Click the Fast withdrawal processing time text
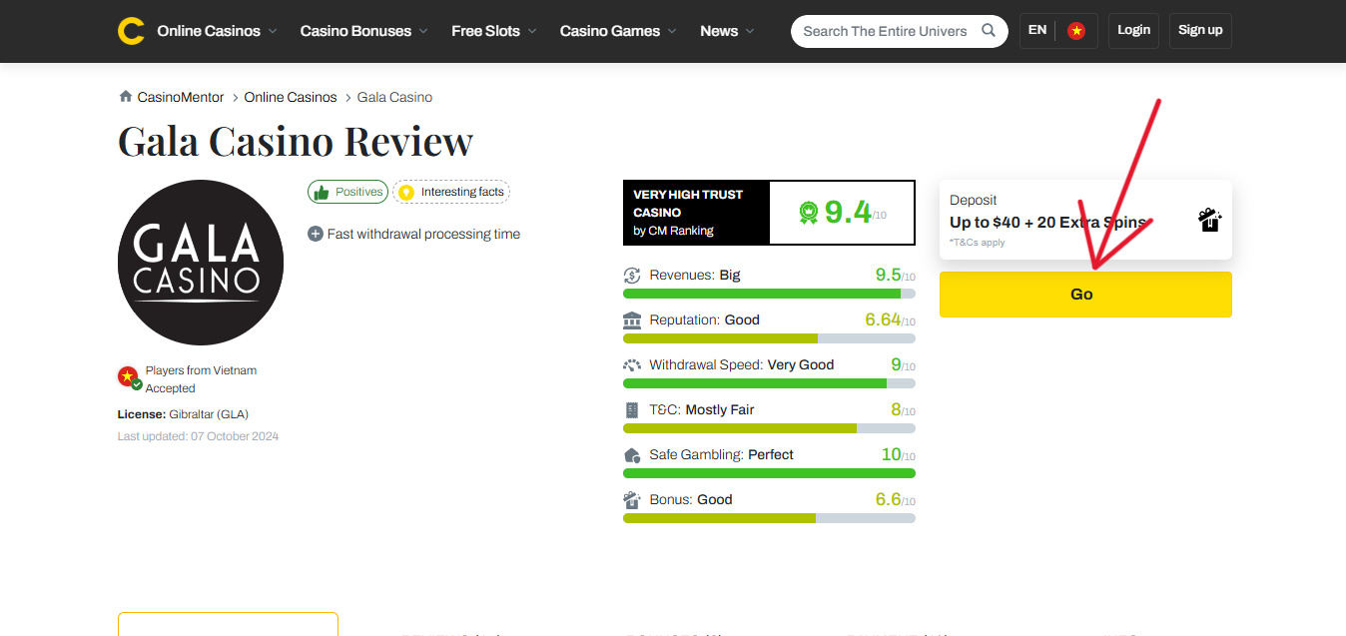 click(423, 234)
